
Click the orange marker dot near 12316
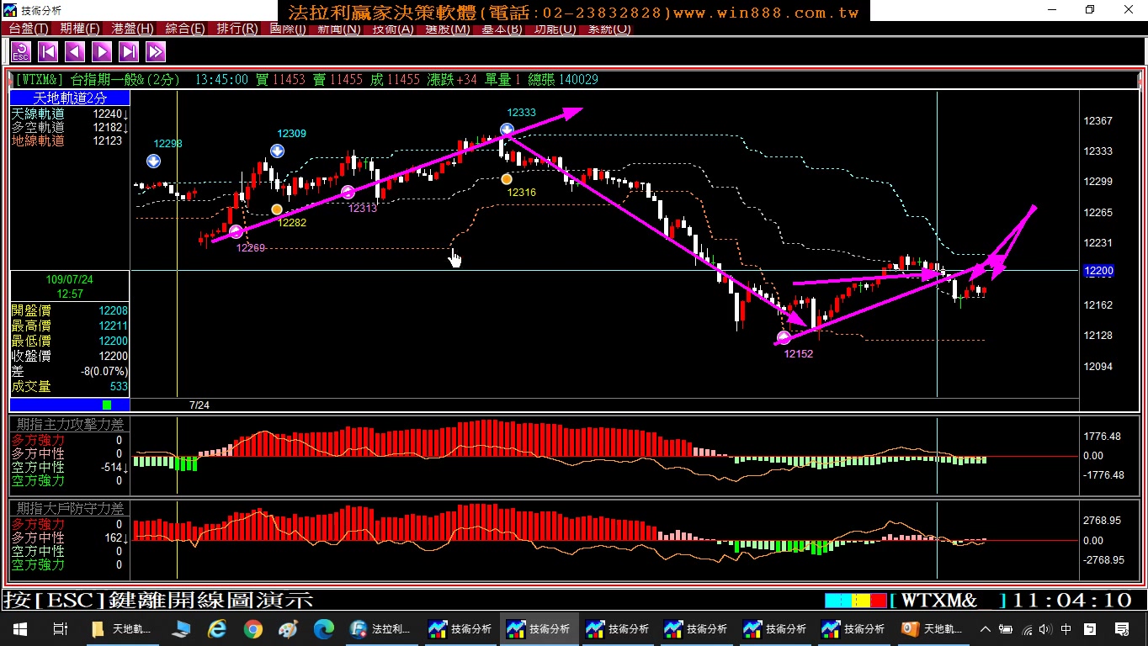pyautogui.click(x=506, y=179)
